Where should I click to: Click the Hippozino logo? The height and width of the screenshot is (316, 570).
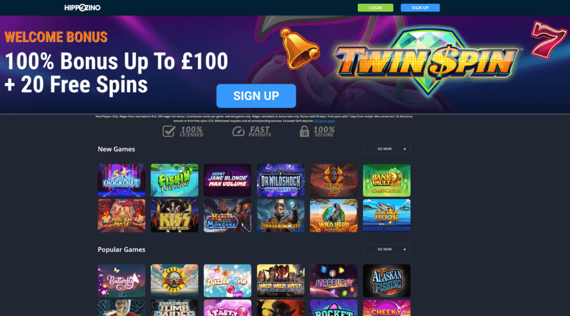tap(82, 8)
